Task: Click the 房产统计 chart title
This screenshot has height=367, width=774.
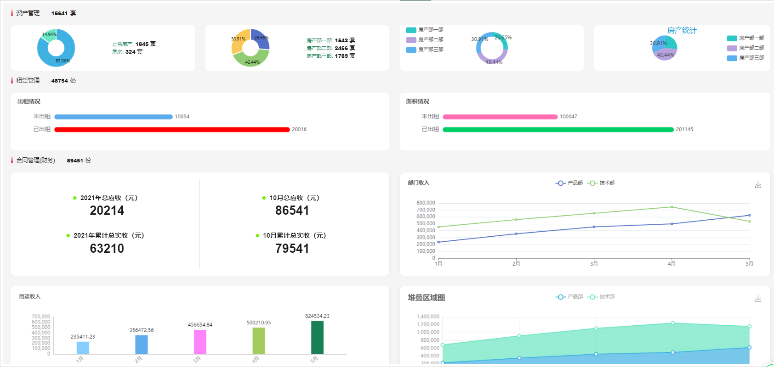Action: pyautogui.click(x=682, y=30)
